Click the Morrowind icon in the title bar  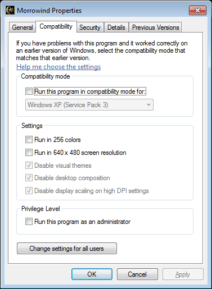click(10, 10)
